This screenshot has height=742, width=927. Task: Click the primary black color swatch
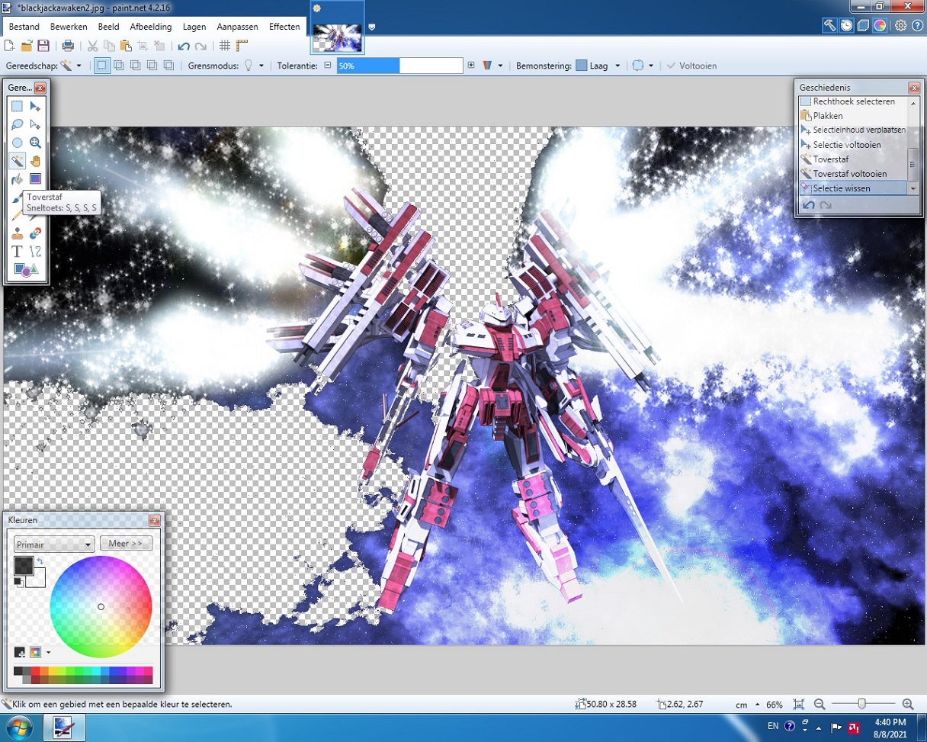click(x=24, y=566)
